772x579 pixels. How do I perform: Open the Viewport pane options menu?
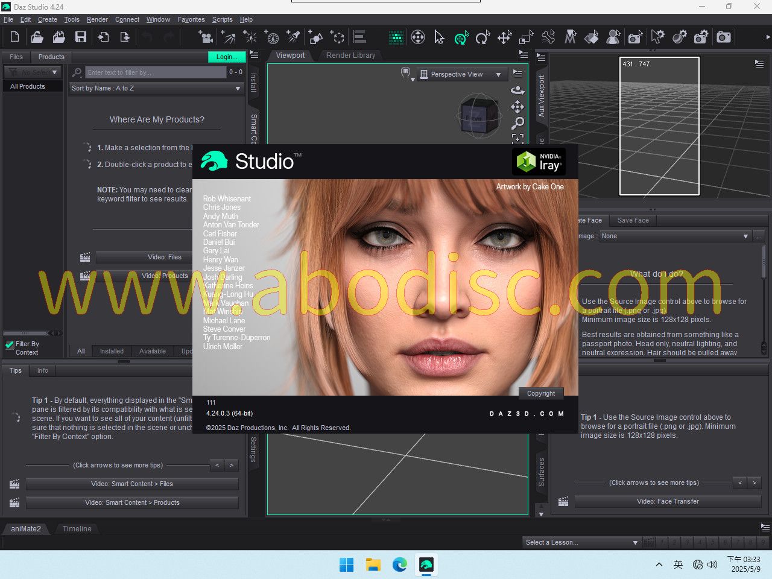tap(524, 54)
